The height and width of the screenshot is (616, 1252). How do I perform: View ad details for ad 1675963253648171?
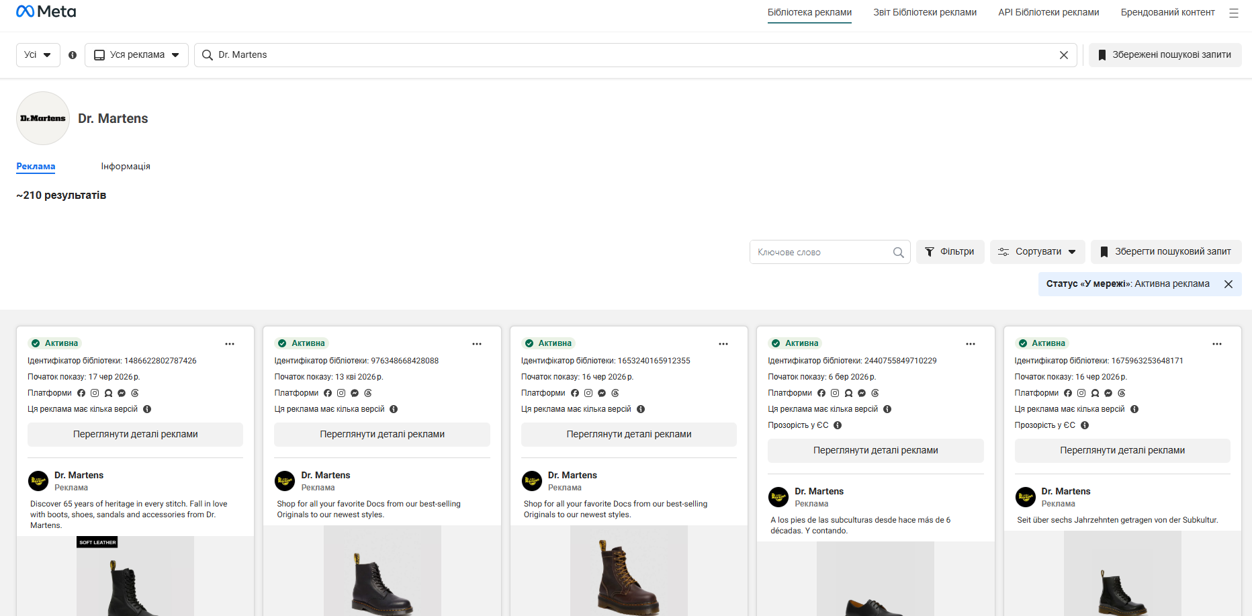click(1122, 451)
